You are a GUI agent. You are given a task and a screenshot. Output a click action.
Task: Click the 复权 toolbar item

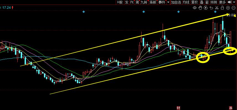pyautogui.click(x=194, y=2)
